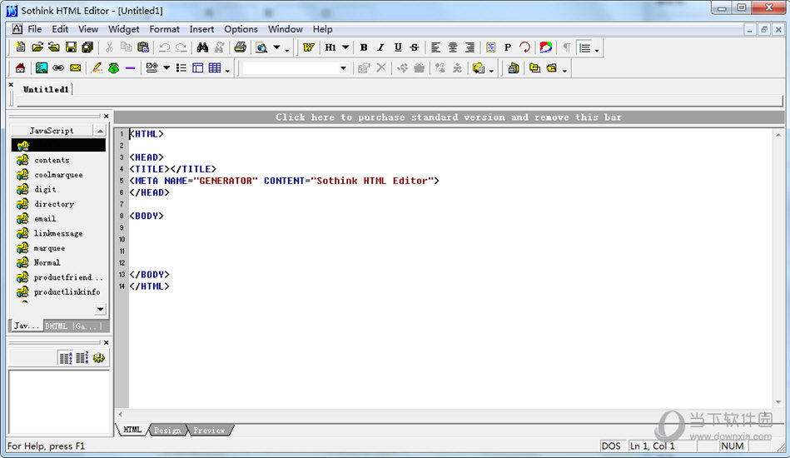Click the red curved arrow line break icon
The height and width of the screenshot is (458, 790).
click(x=524, y=47)
